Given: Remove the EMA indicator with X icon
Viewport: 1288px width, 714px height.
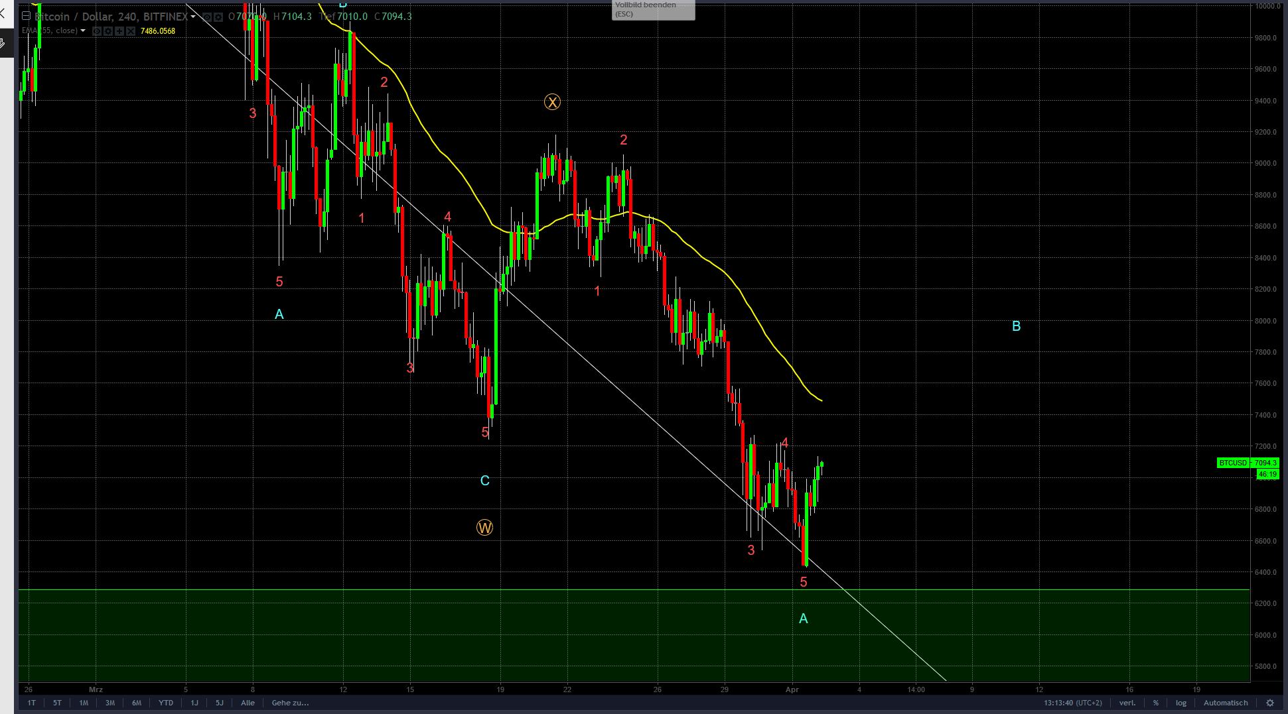Looking at the screenshot, I should 131,31.
